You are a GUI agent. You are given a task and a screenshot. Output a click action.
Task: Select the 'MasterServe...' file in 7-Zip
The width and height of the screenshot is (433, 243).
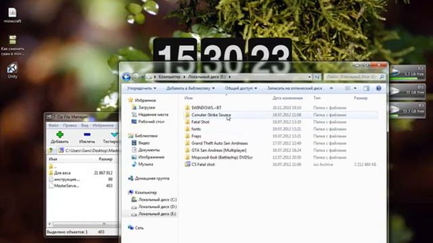(66, 186)
